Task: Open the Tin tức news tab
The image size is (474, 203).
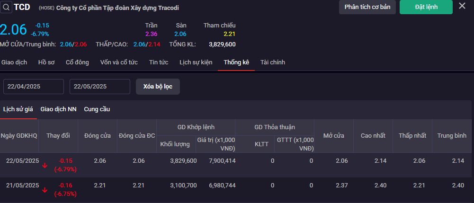Action: [159, 62]
